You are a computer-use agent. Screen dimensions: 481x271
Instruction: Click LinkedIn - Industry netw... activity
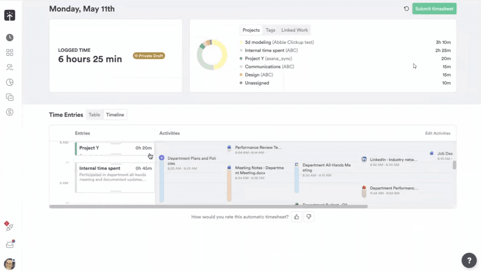click(394, 162)
